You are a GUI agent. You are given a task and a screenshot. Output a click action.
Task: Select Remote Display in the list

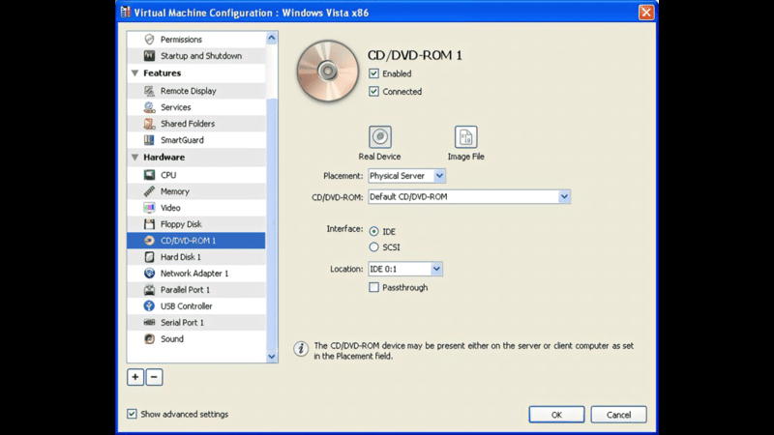tap(196, 91)
